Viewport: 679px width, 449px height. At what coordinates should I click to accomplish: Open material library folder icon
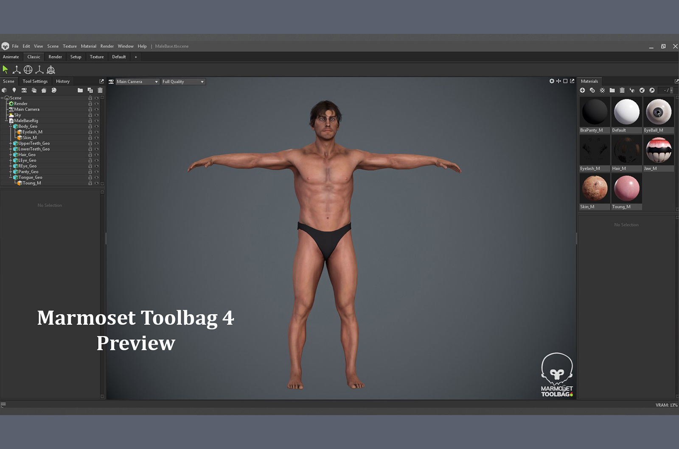pyautogui.click(x=612, y=90)
